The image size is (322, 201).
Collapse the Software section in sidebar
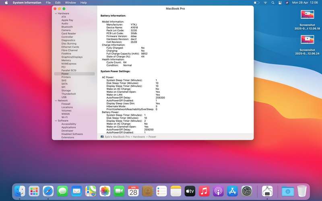(x=56, y=121)
